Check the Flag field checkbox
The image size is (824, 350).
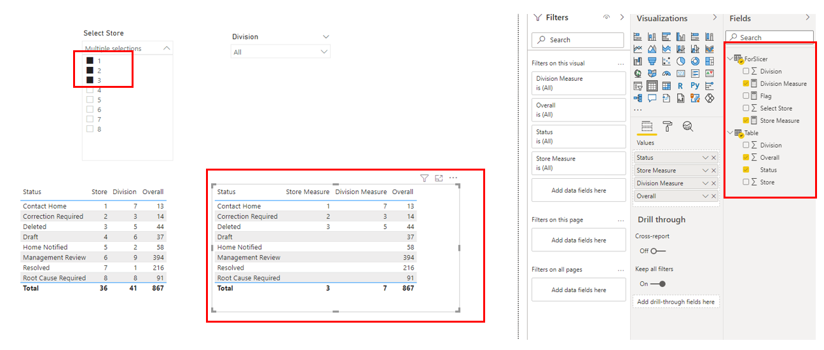(x=746, y=96)
